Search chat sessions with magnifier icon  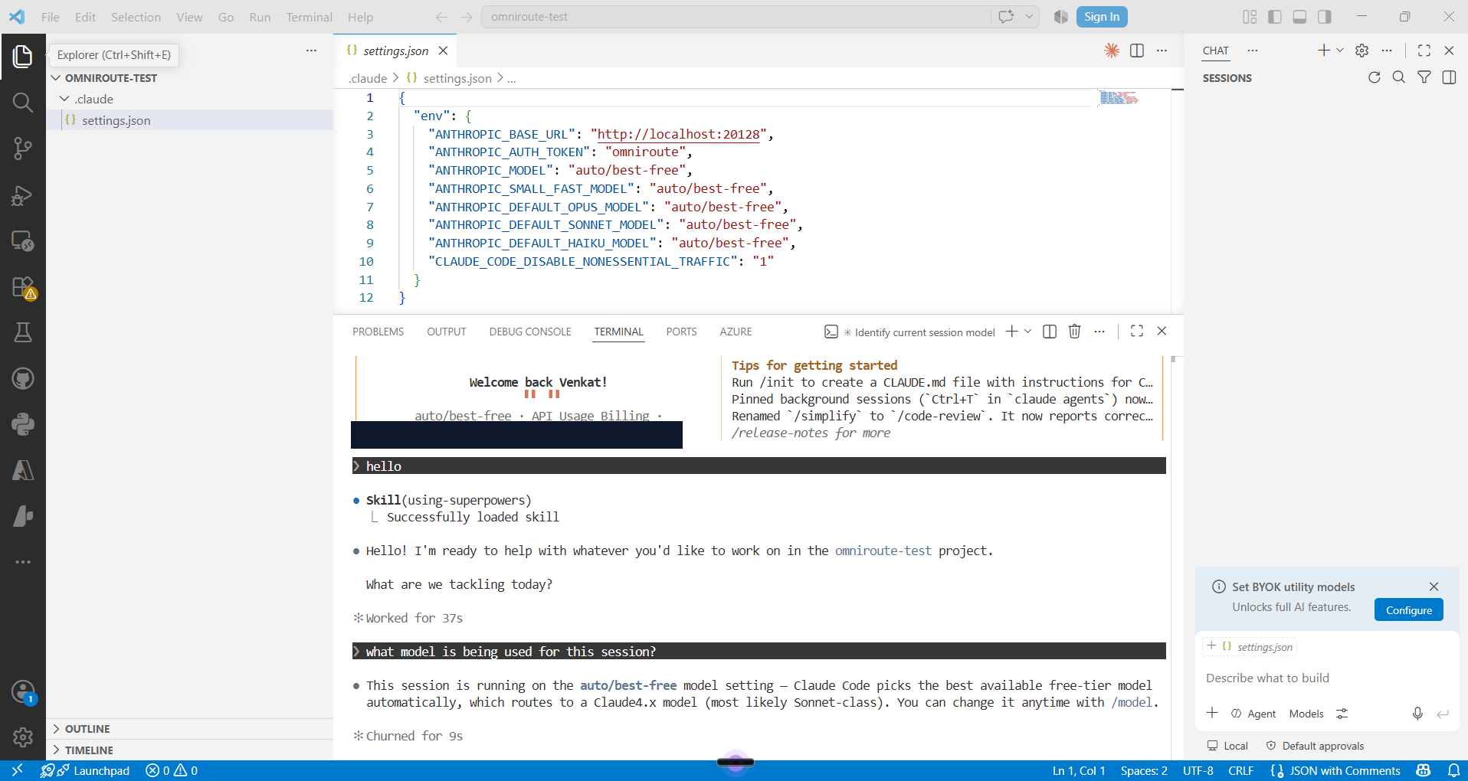click(x=1398, y=77)
